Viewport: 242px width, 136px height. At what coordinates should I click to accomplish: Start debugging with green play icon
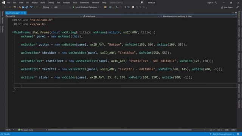(73, 7)
